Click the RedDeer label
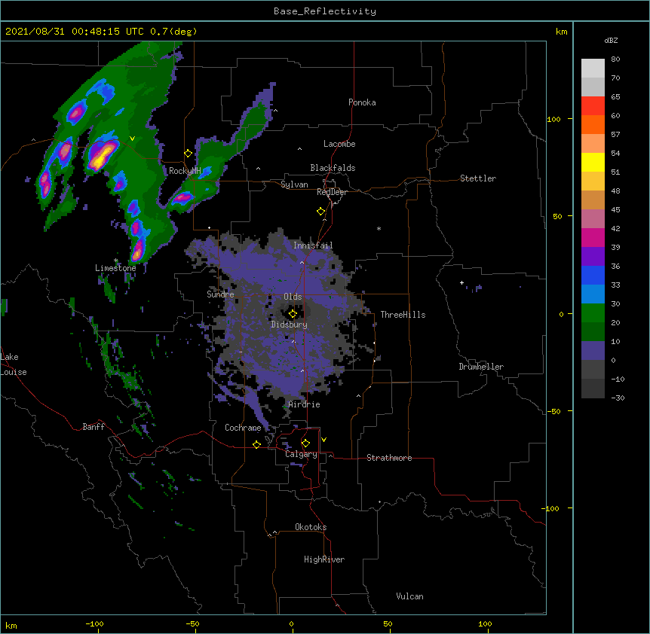The width and height of the screenshot is (650, 634). coord(332,192)
